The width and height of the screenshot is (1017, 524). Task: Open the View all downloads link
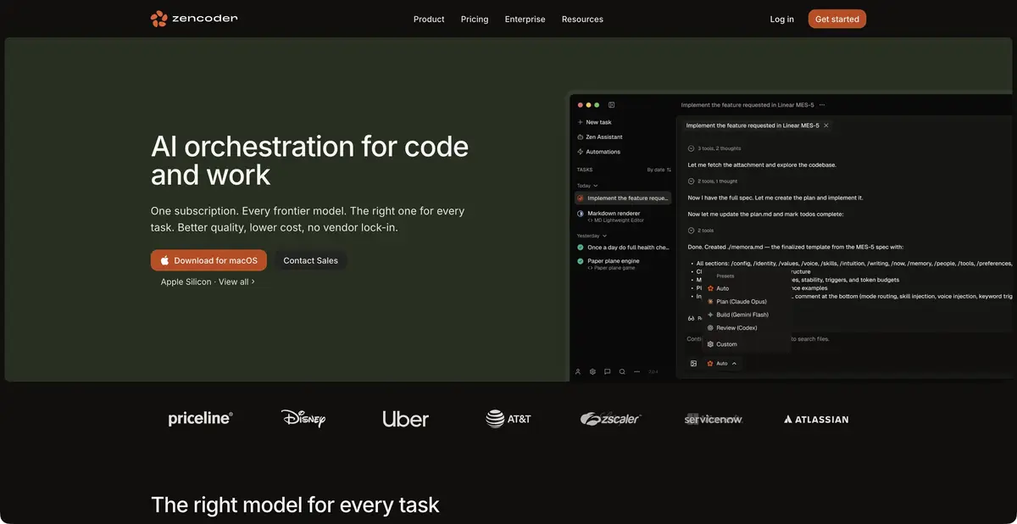click(x=236, y=282)
